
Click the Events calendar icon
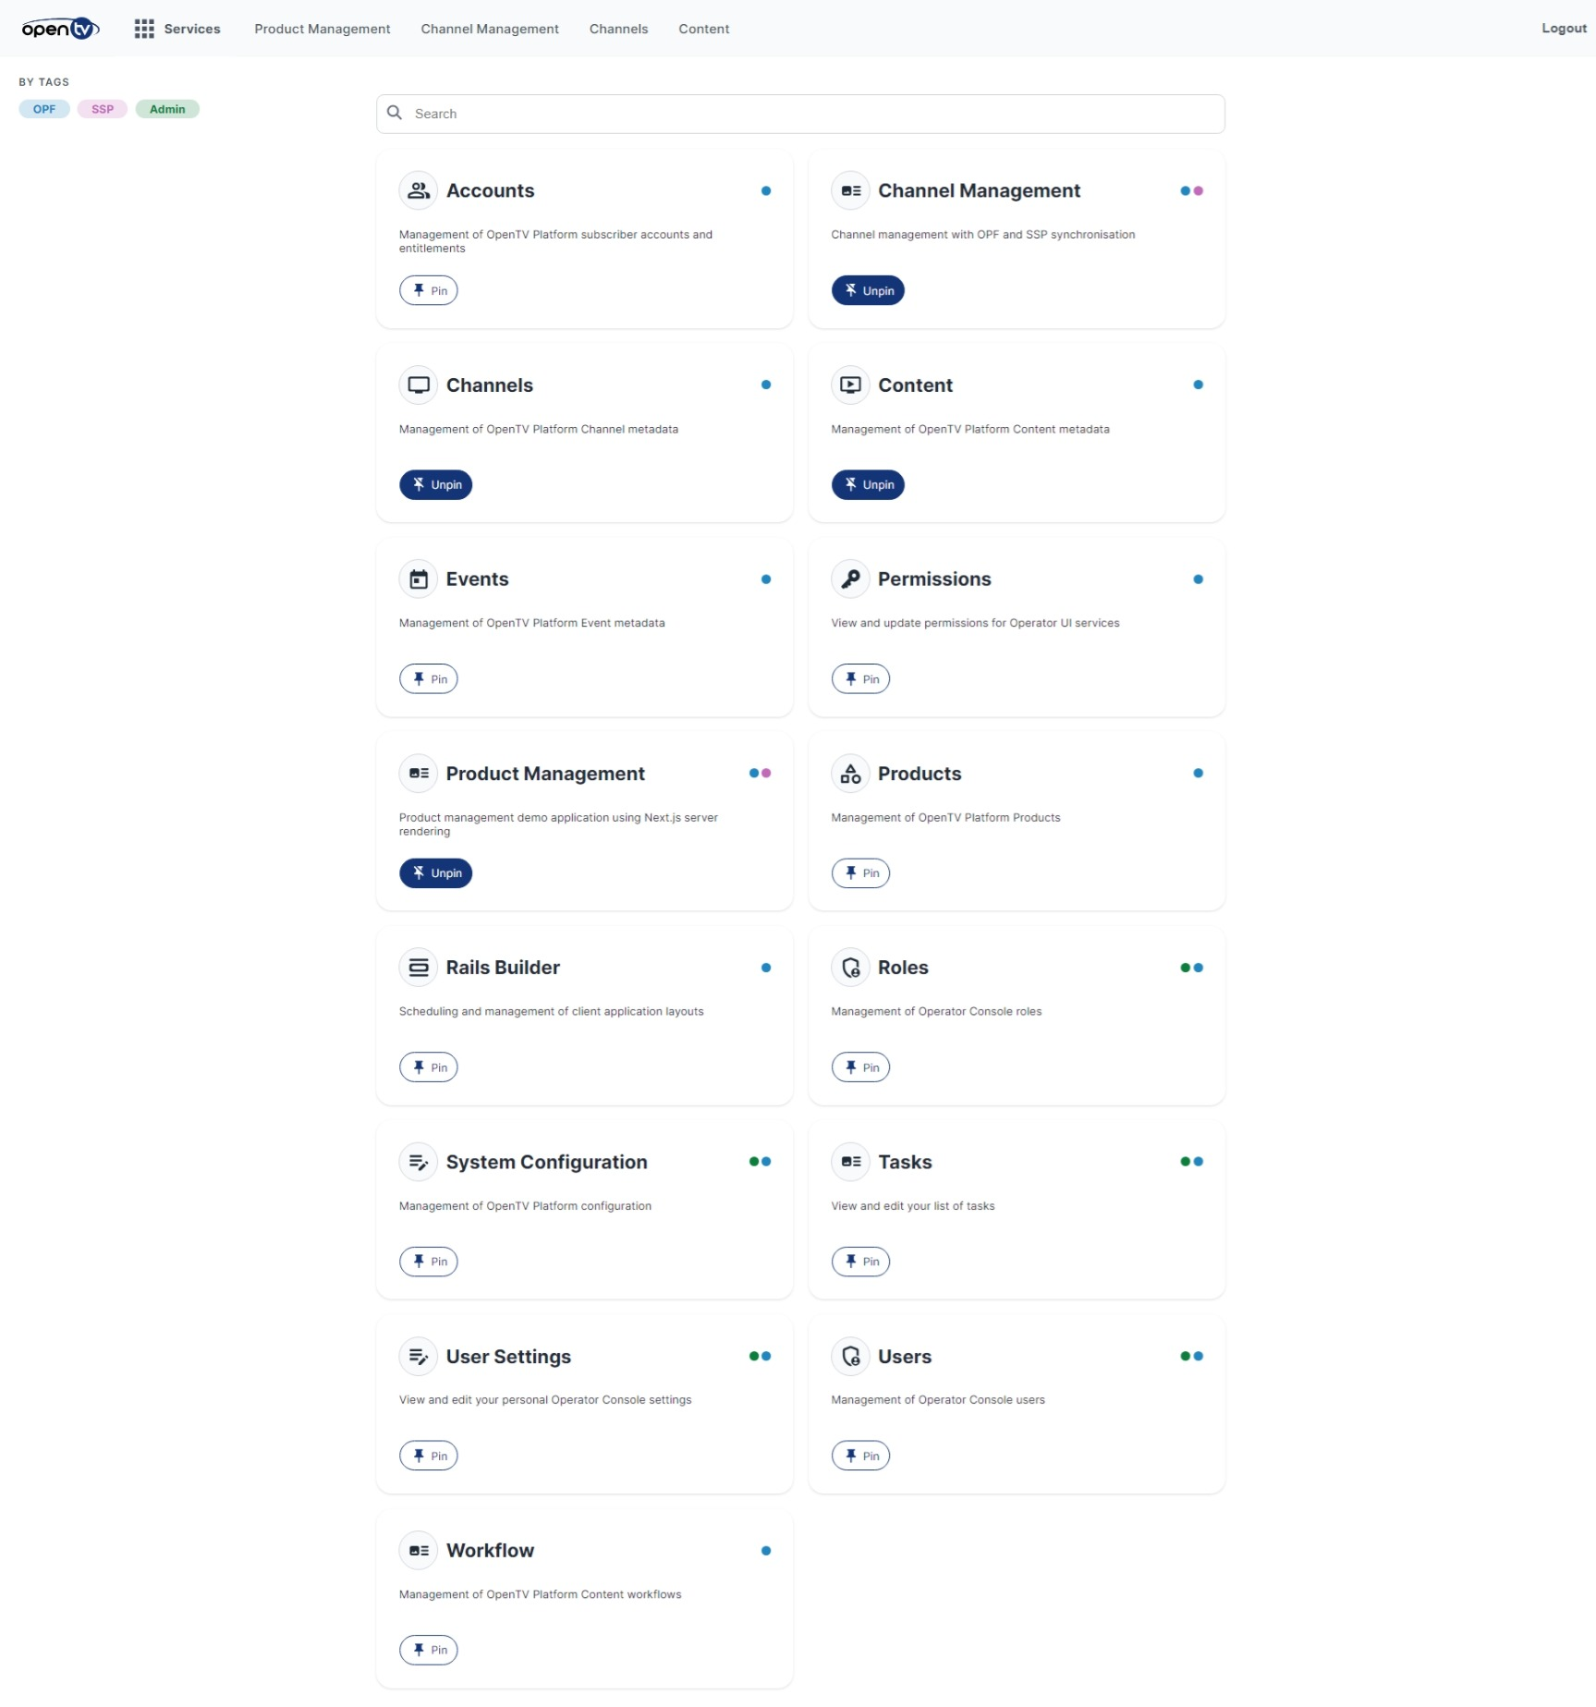pyautogui.click(x=419, y=579)
